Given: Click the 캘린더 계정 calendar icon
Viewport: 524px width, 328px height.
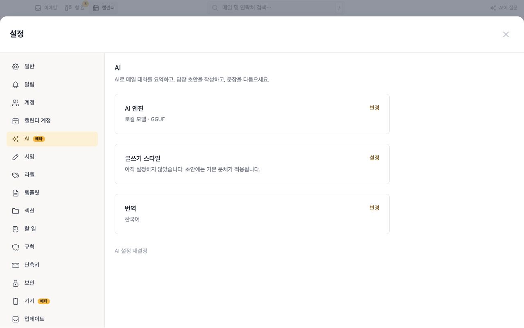Looking at the screenshot, I should point(16,121).
